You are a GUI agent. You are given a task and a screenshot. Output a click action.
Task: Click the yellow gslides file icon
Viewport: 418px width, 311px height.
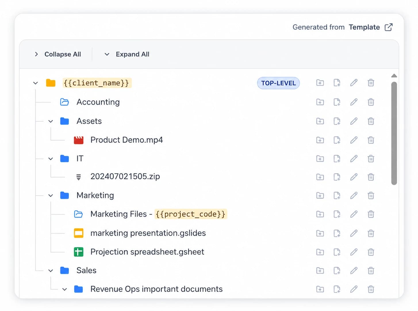click(x=78, y=233)
